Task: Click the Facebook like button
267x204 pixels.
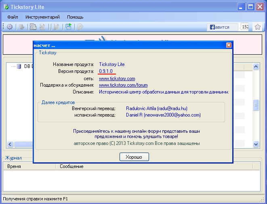Action: click(222, 27)
